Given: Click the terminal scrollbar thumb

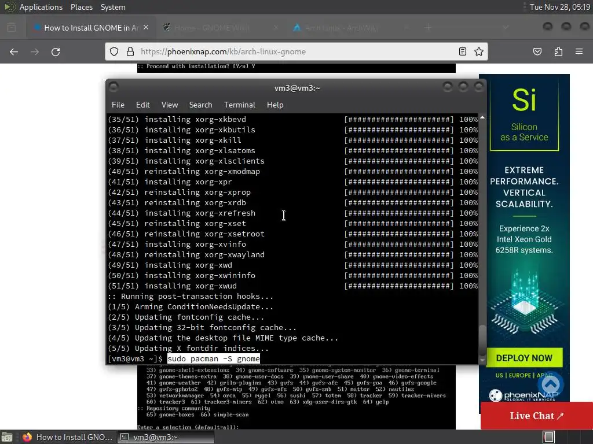Looking at the screenshot, I should click(x=482, y=340).
